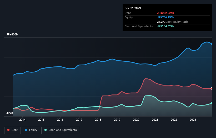Viewport: 216px width, 138px height.
Task: Click the Equity value JP¥736.155b in tooltip
Action: (165, 17)
